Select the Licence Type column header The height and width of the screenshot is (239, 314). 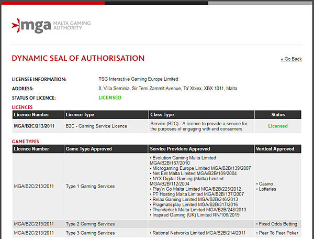point(80,115)
